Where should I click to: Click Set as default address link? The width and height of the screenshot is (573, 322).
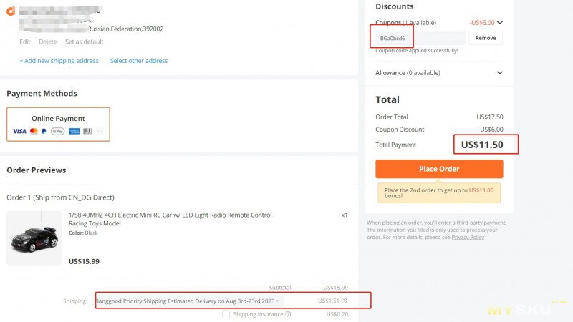(85, 42)
